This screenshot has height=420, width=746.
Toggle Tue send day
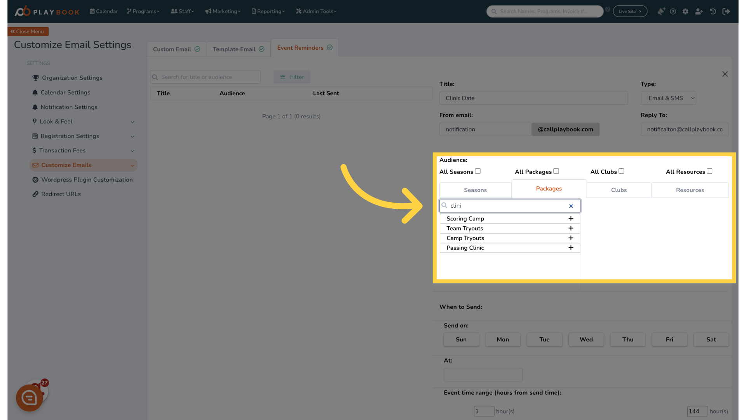(x=544, y=339)
